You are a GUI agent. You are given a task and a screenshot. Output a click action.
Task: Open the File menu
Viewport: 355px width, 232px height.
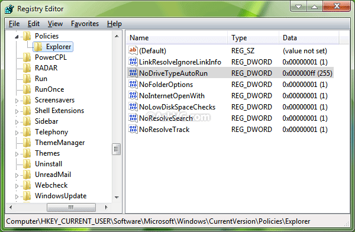(x=14, y=24)
